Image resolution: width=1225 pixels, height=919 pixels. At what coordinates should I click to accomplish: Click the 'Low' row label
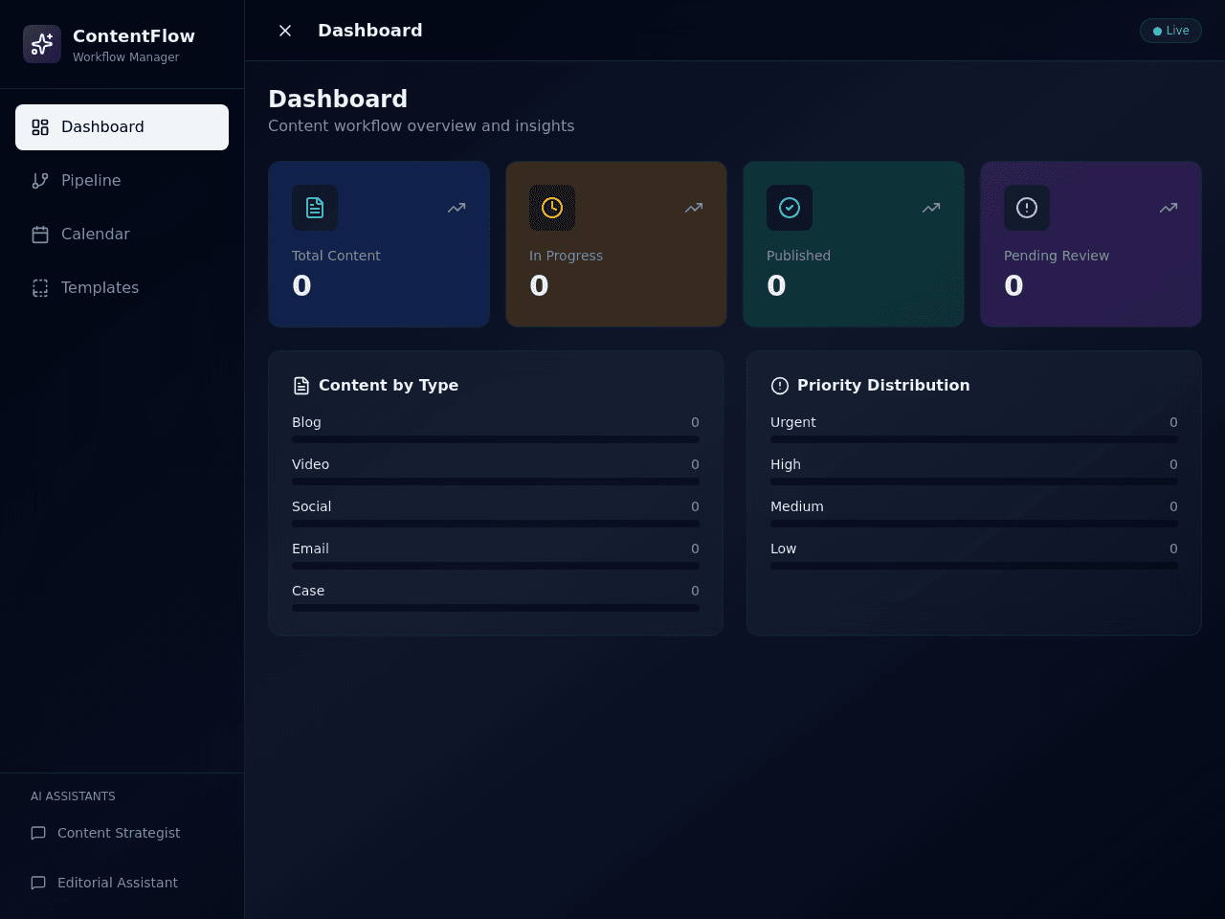coord(783,549)
